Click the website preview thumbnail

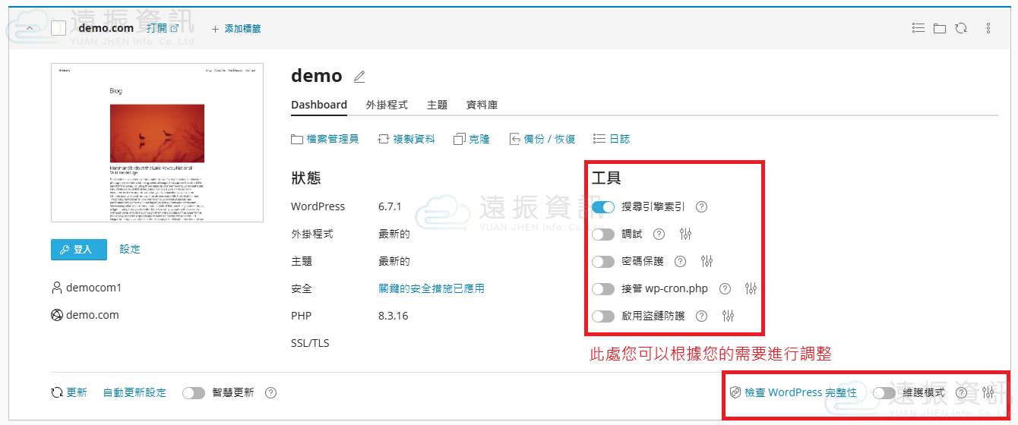tap(157, 143)
